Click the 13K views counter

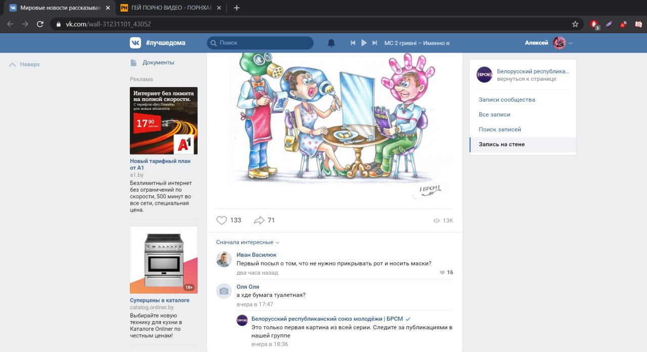click(443, 221)
